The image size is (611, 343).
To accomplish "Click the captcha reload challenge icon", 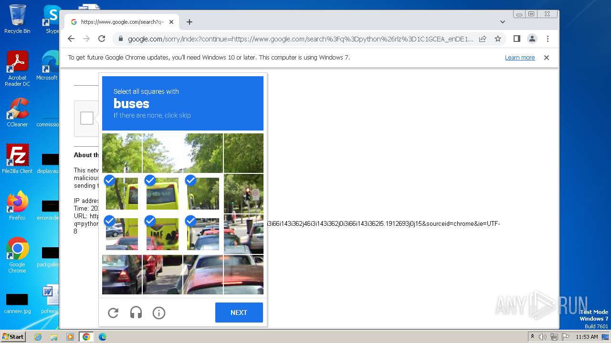I will (113, 313).
